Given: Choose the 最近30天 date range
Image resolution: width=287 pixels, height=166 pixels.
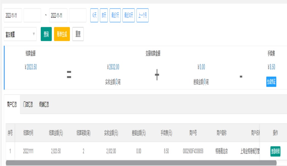Looking at the screenshot, I should pyautogui.click(x=129, y=15).
